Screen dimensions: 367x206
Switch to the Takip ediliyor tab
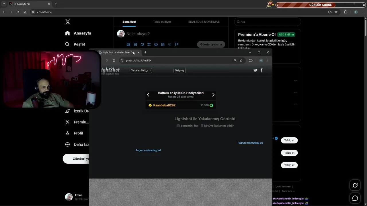point(162,22)
